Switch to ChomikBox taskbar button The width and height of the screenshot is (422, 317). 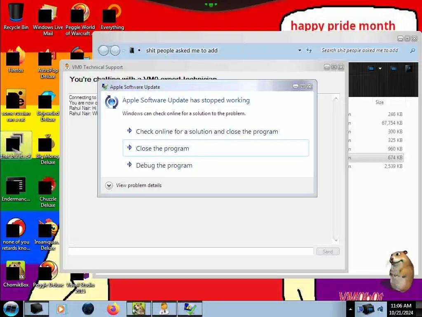tap(138, 309)
